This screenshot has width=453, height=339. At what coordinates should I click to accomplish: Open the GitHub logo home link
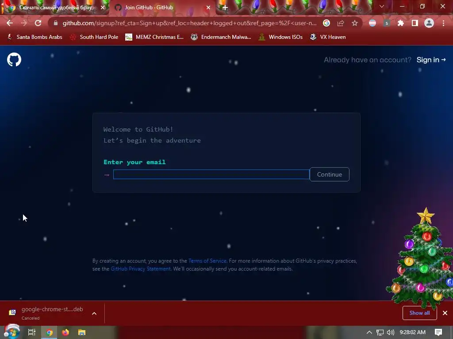[x=14, y=60]
